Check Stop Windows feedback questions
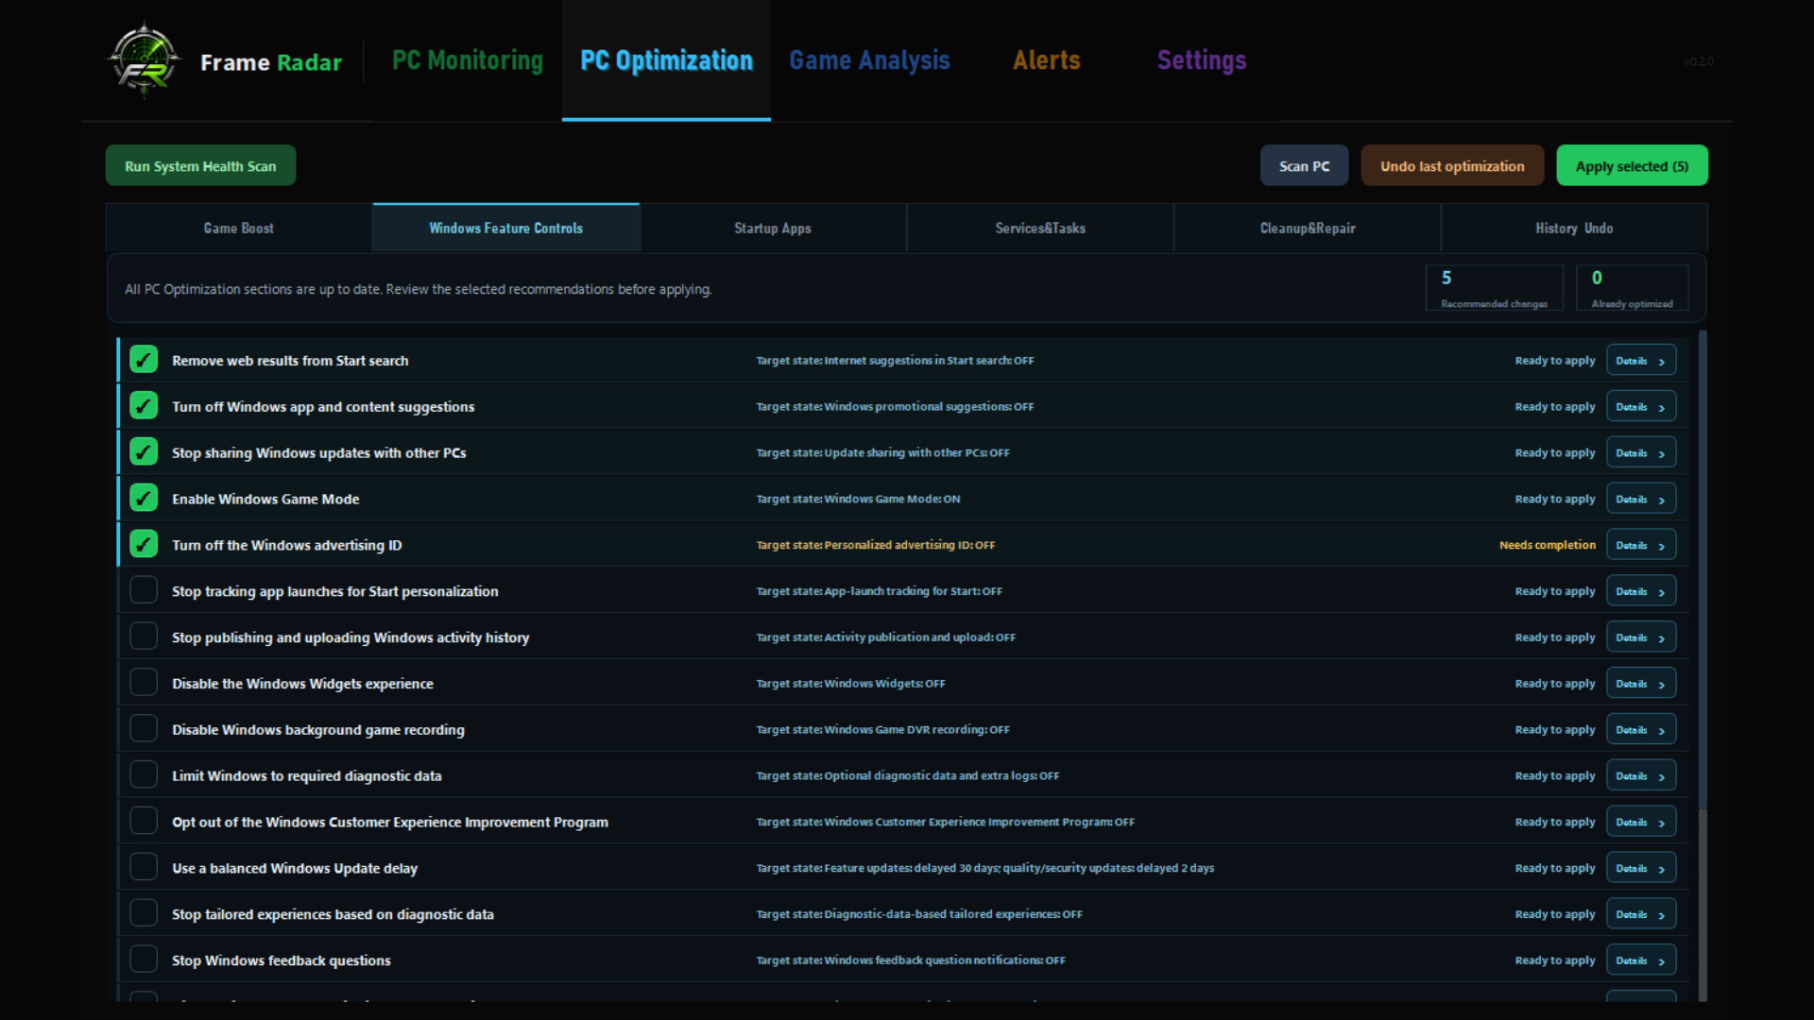This screenshot has height=1020, width=1814. click(x=144, y=960)
